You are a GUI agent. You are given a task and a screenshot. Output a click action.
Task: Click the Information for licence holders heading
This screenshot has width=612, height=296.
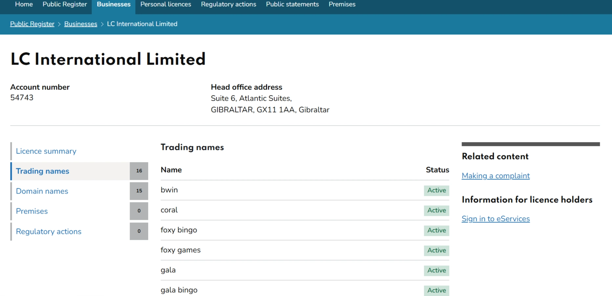point(527,200)
